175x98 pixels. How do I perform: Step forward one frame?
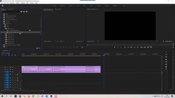135,47
